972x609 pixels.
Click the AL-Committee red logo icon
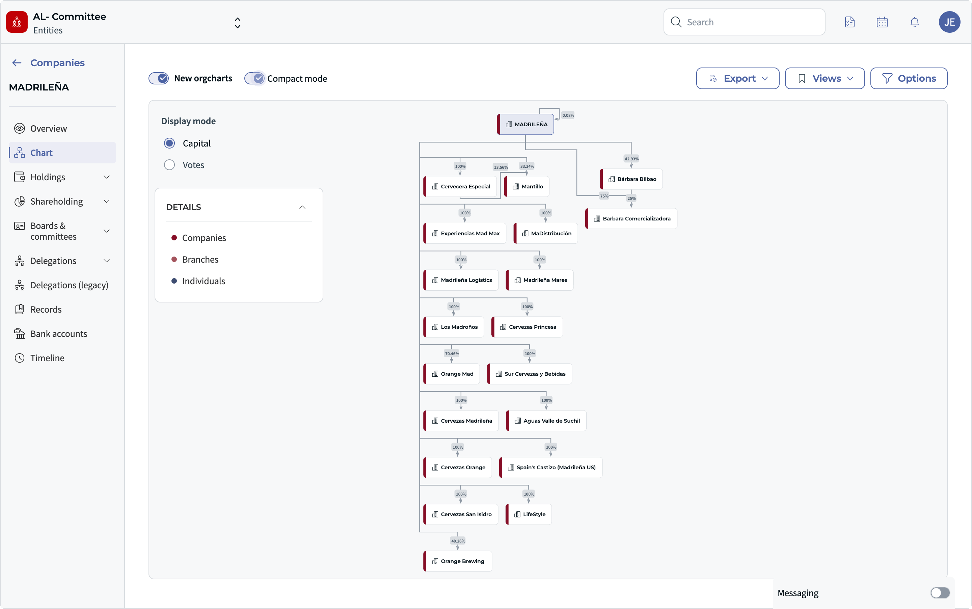(x=17, y=22)
